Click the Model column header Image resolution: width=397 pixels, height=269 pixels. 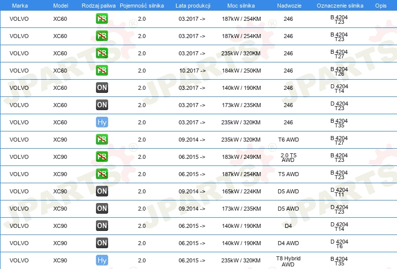click(60, 6)
